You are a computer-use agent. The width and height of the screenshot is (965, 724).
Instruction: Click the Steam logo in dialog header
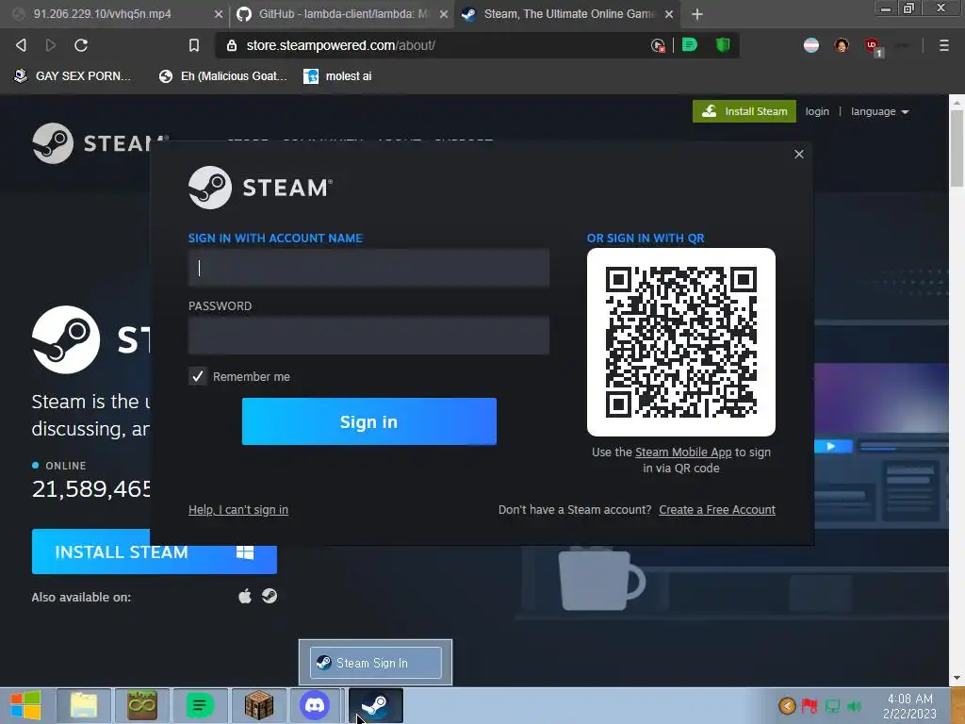[260, 188]
